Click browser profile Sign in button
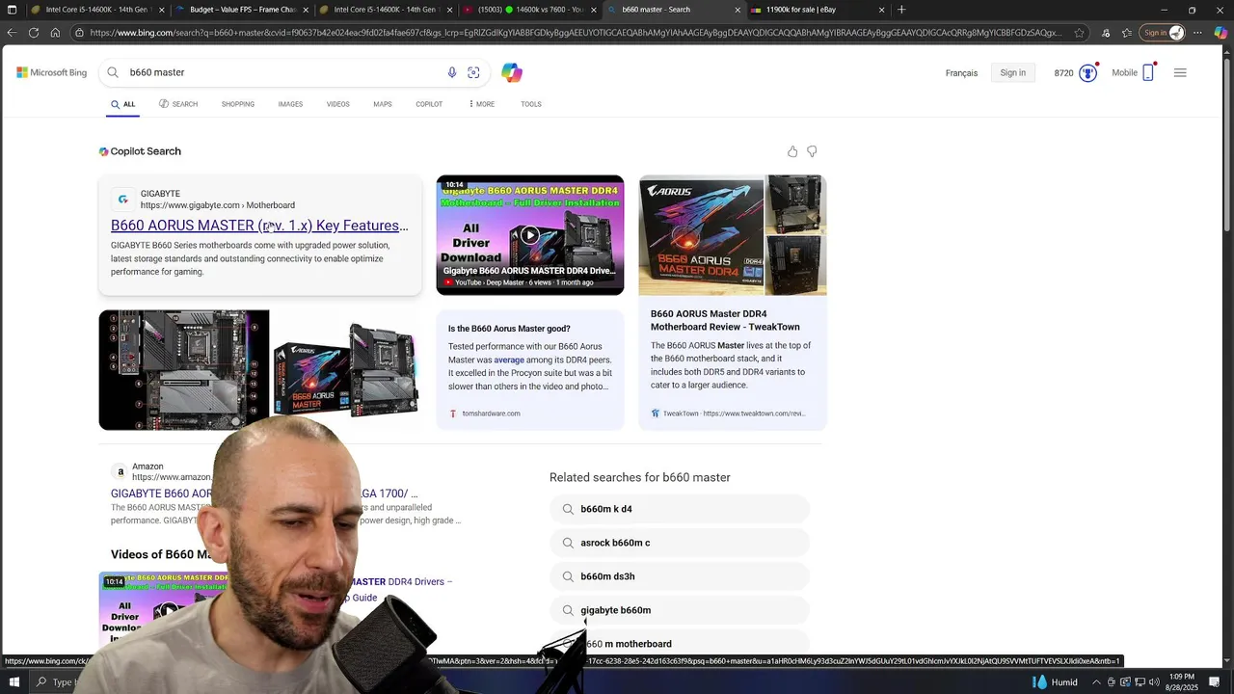The width and height of the screenshot is (1234, 694). (x=1163, y=33)
